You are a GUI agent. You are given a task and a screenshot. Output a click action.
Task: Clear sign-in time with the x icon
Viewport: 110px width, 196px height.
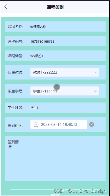coord(92,124)
